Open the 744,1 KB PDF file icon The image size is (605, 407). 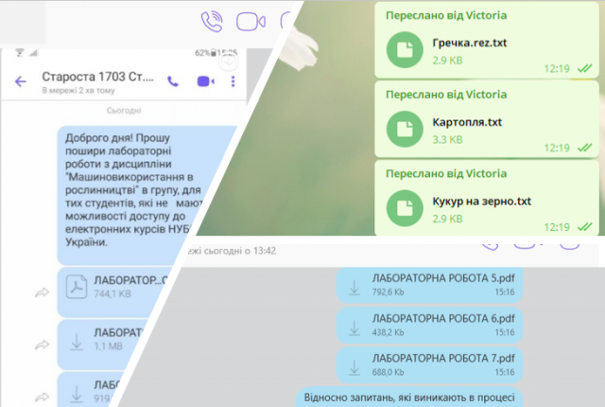[x=77, y=287]
